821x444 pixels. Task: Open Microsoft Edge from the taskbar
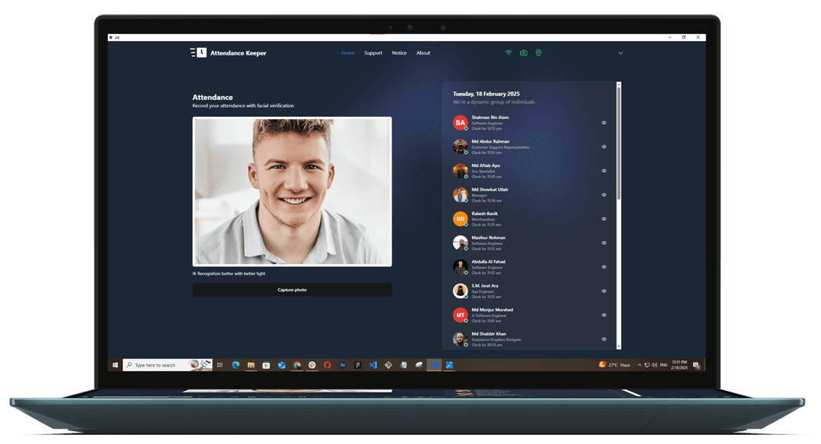(x=236, y=365)
